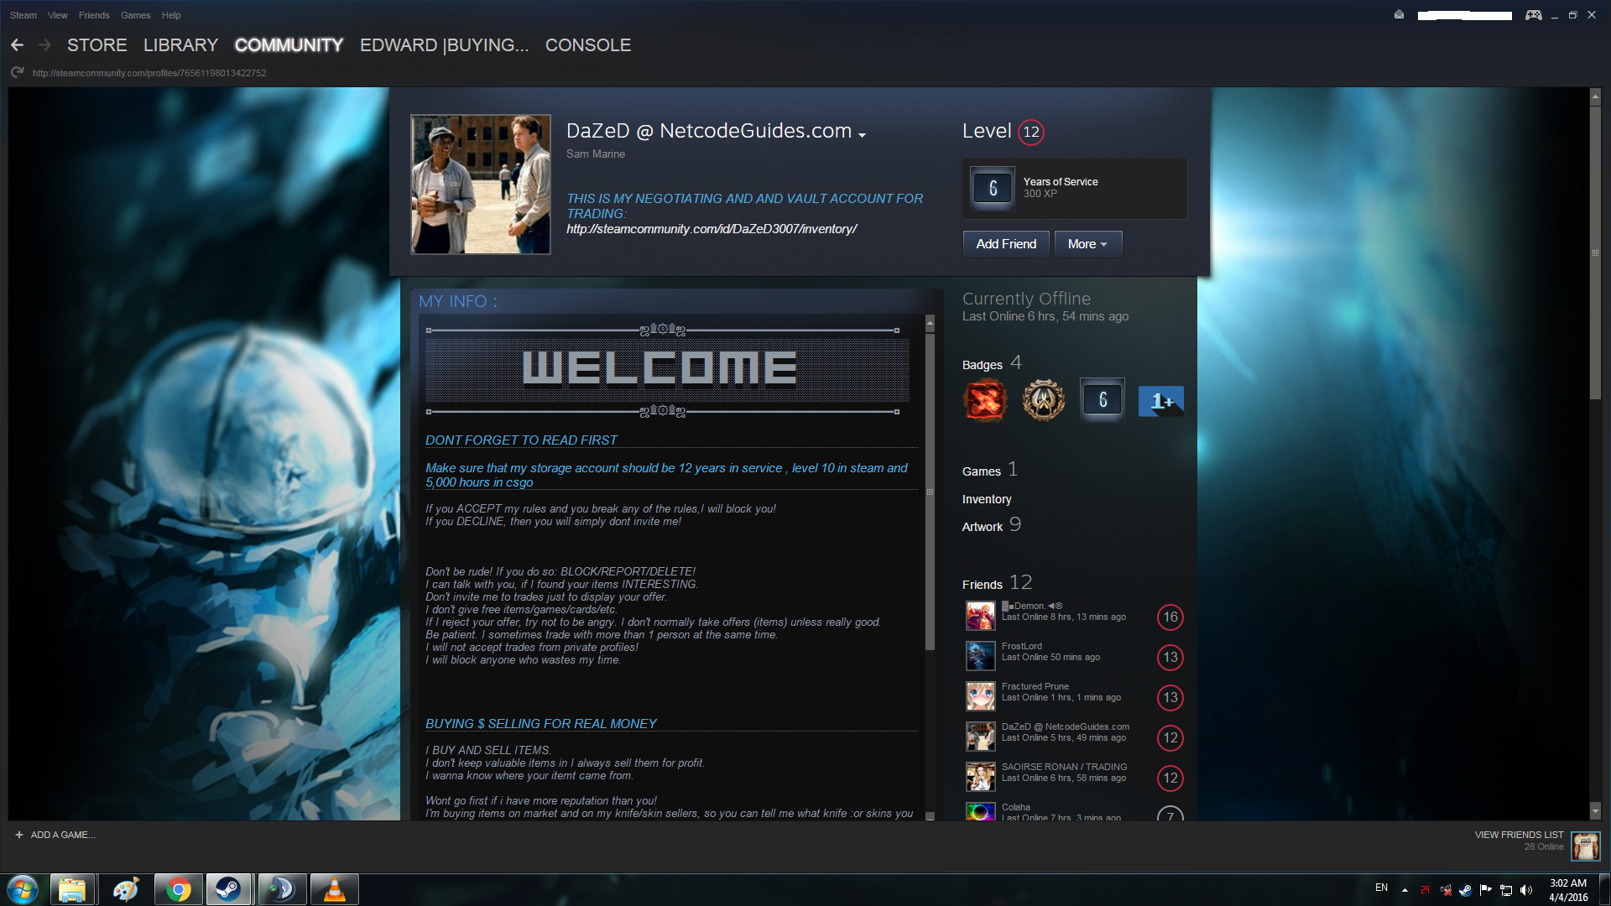This screenshot has height=906, width=1611.
Task: Open FrostLord's friend avatar
Action: pos(980,656)
